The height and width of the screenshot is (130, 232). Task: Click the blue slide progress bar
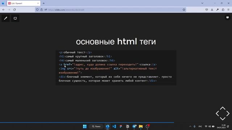87,122
